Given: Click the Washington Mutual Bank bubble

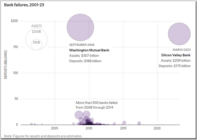Looking at the screenshot, I should click(80, 27).
